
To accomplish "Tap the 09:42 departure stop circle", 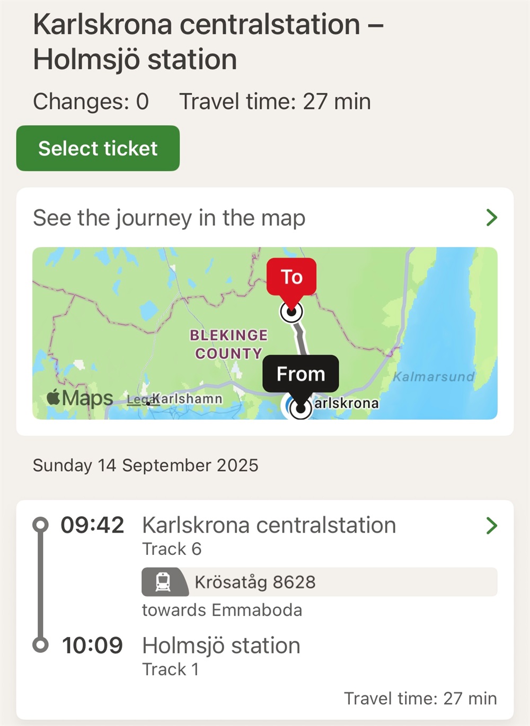I will pos(40,525).
